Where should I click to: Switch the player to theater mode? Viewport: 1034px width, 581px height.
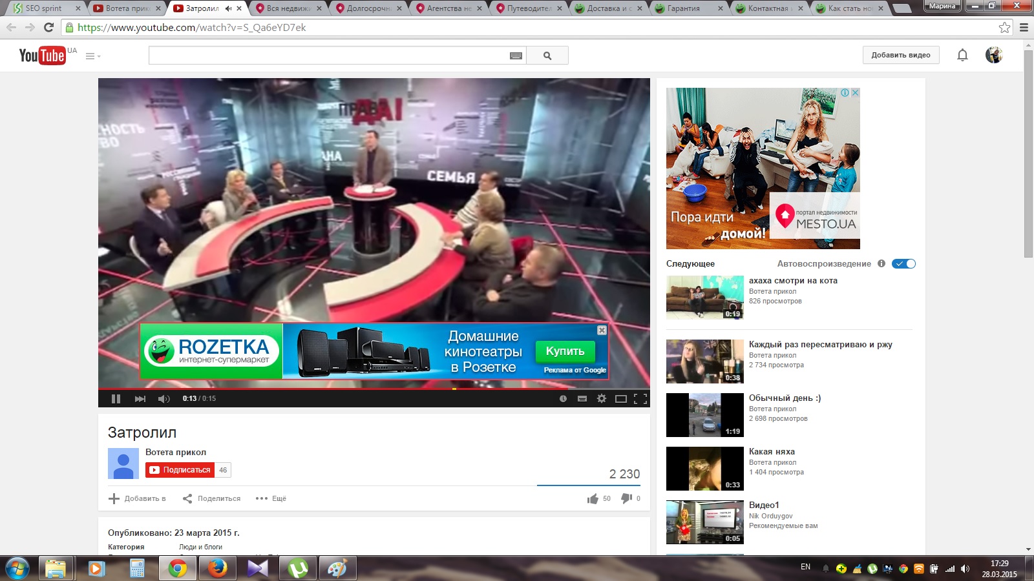point(621,399)
